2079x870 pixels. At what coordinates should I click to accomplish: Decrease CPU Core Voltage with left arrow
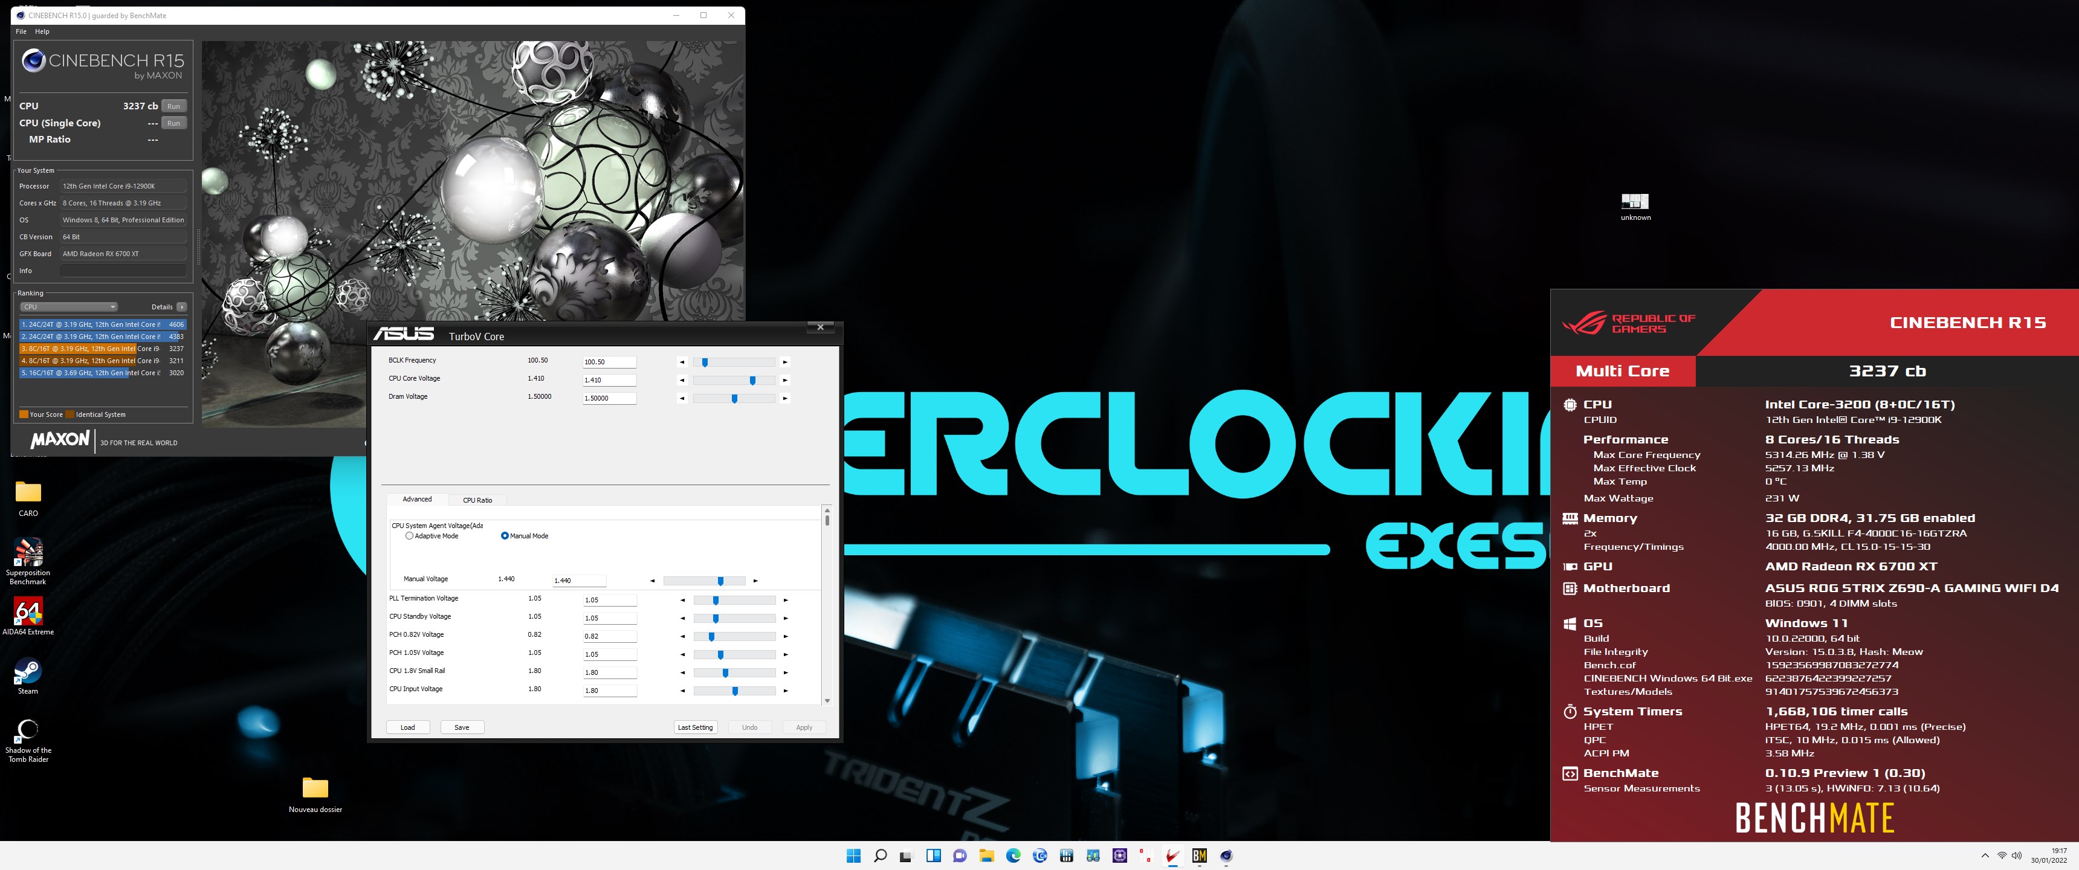point(682,380)
